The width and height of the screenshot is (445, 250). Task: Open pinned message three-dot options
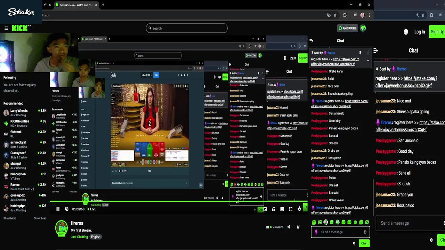click(368, 53)
